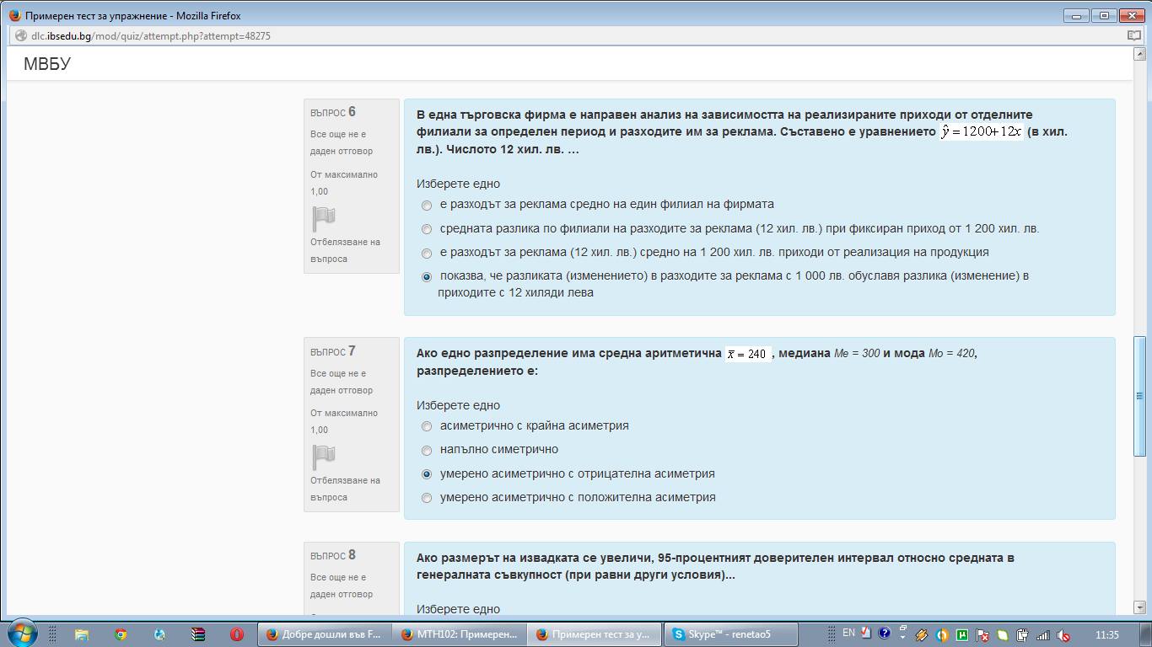Click the Windows Start orb

(22, 634)
